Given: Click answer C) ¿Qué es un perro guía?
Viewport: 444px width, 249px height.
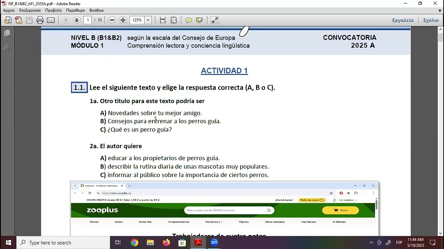Looking at the screenshot, I should click(x=136, y=130).
